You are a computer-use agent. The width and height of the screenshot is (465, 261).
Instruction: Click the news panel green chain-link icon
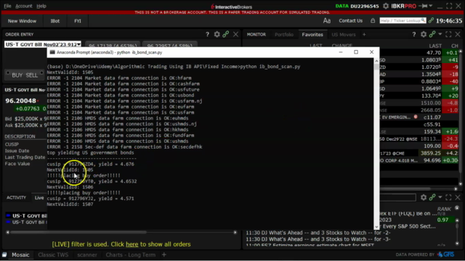click(432, 197)
